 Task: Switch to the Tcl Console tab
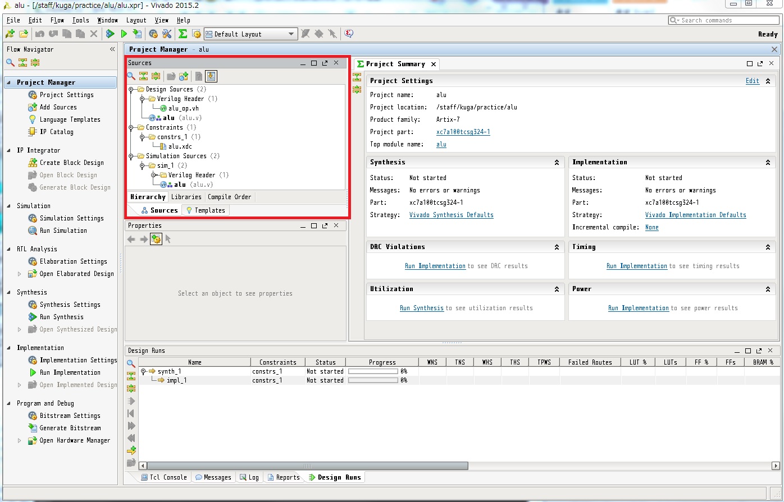[x=163, y=477]
